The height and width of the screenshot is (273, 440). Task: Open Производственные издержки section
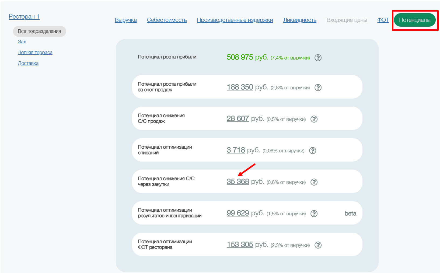tap(235, 20)
